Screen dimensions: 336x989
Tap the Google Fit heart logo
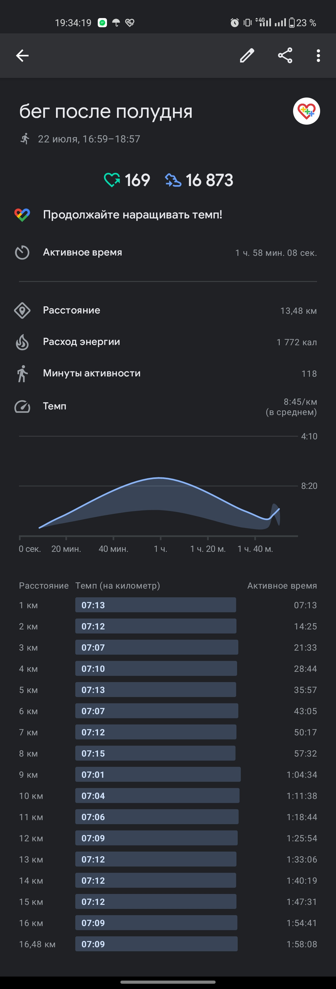22,215
